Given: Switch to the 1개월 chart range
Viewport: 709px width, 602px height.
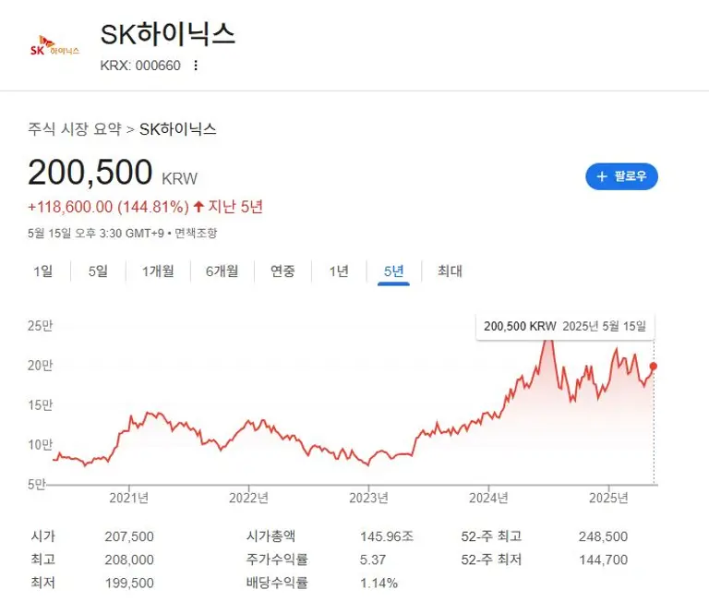Looking at the screenshot, I should [x=158, y=271].
